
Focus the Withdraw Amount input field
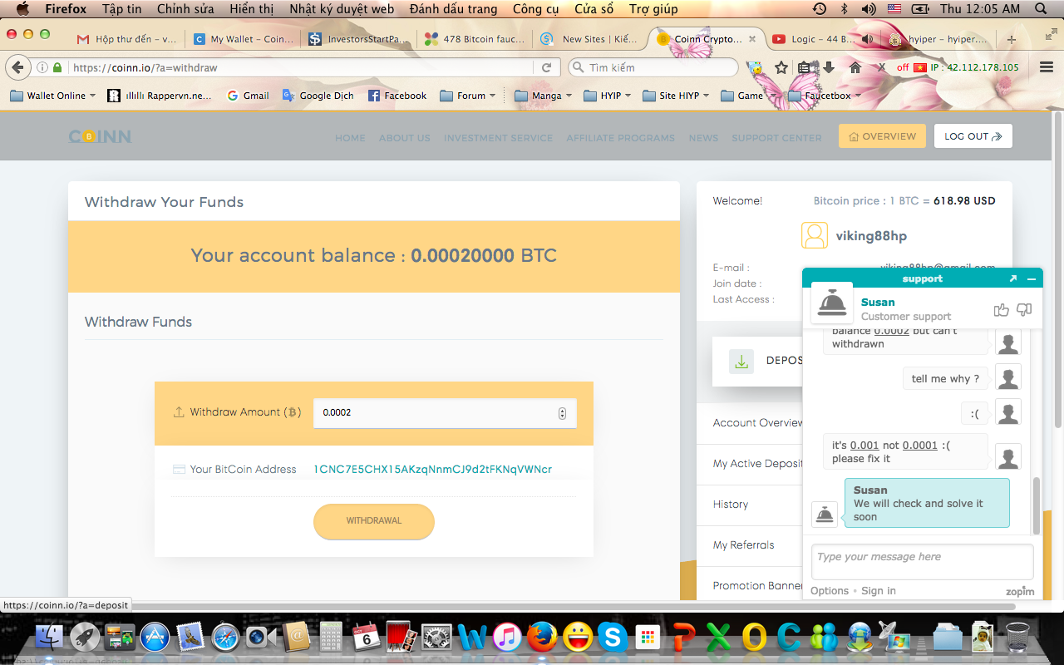[445, 413]
